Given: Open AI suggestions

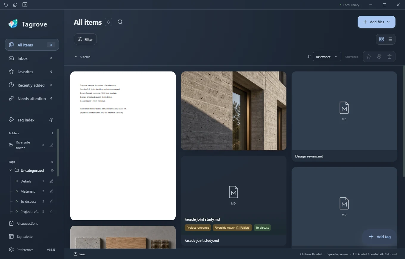Looking at the screenshot, I should point(27,224).
